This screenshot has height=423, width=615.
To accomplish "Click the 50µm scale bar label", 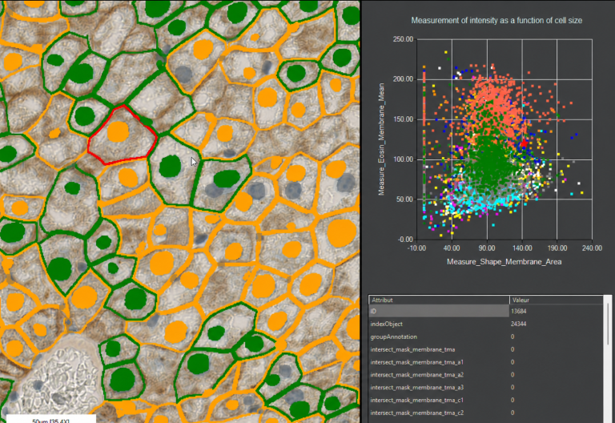I will (x=51, y=421).
